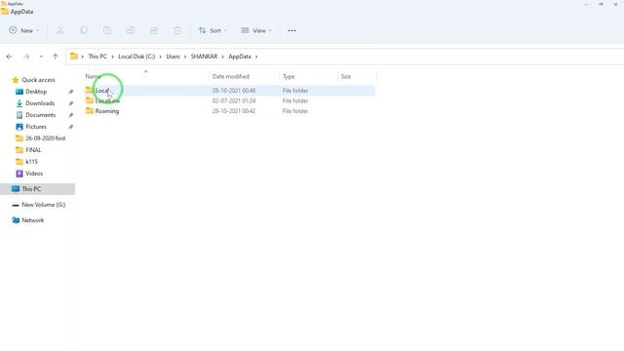The image size is (624, 351).
Task: Open New Volume (G:) in sidebar
Action: click(x=43, y=205)
